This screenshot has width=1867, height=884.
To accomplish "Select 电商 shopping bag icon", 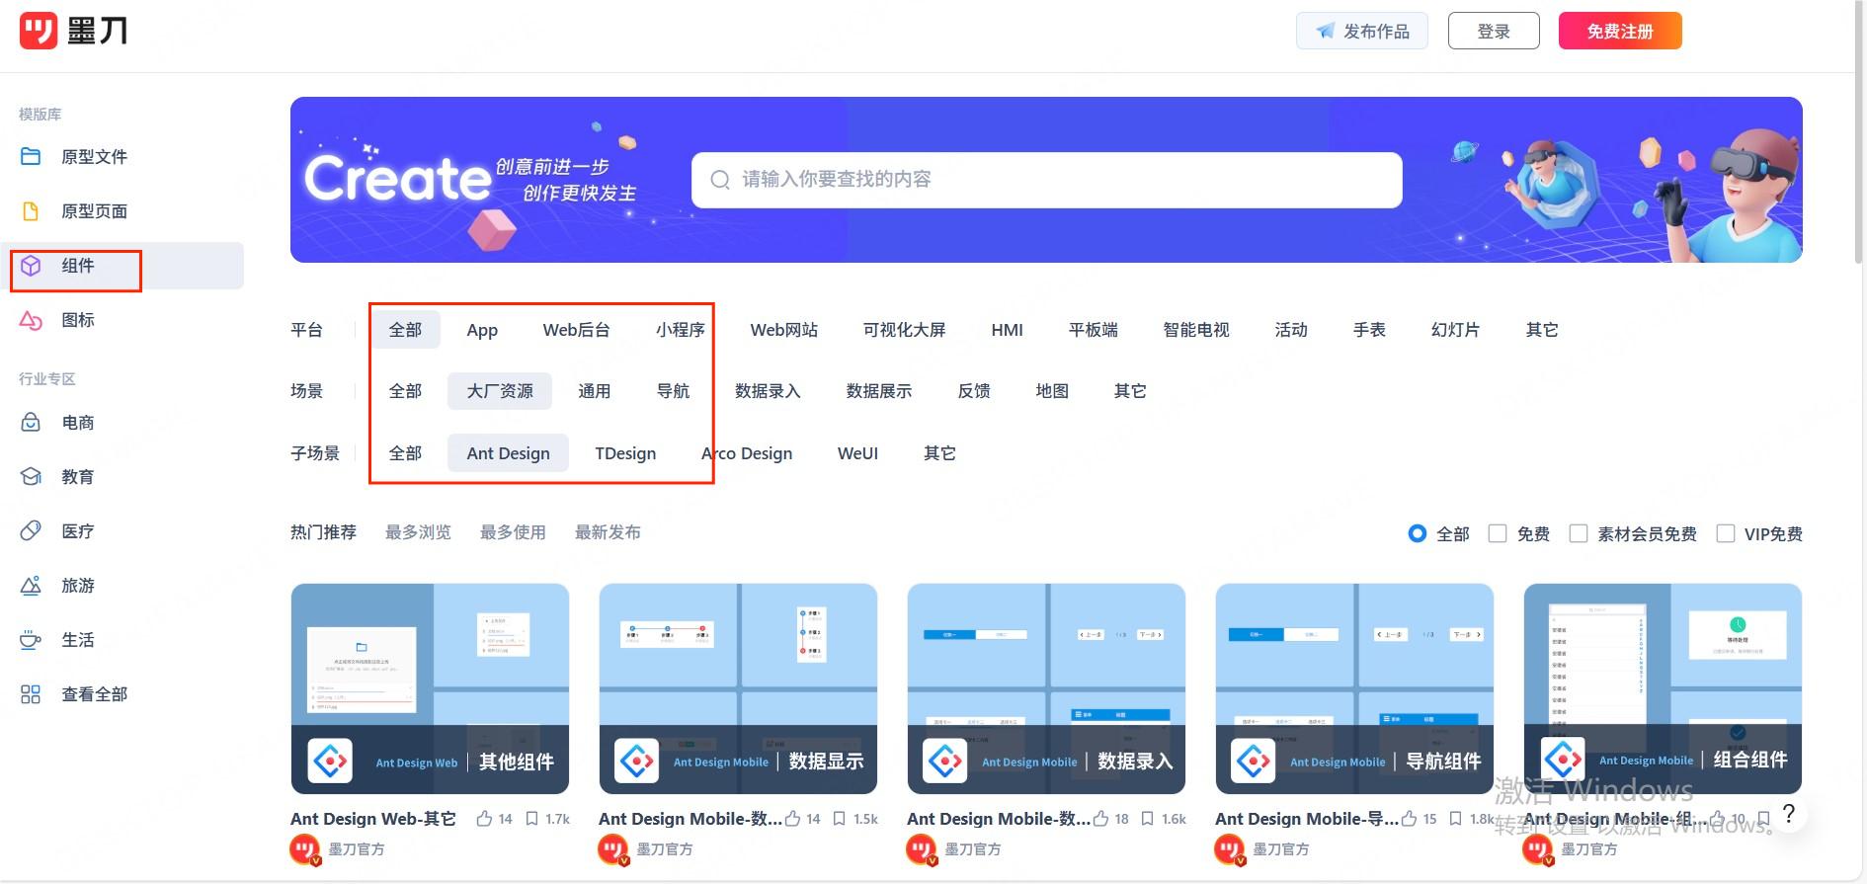I will 31,423.
